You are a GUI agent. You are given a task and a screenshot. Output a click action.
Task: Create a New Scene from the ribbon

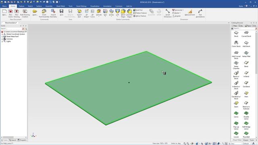[10, 13]
